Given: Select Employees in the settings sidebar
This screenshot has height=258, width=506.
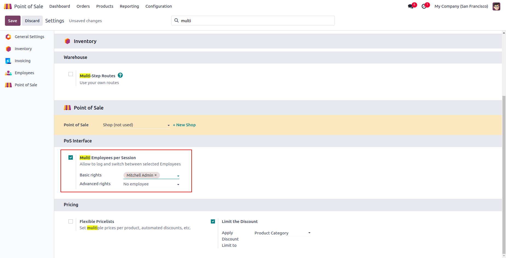Looking at the screenshot, I should (24, 73).
